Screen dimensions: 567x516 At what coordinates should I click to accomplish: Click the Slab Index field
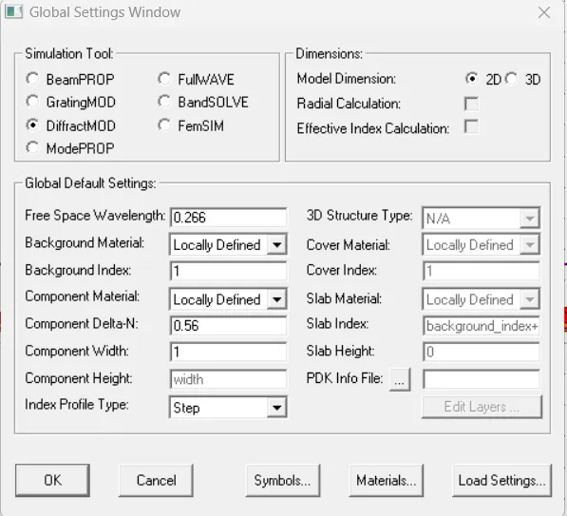[482, 325]
